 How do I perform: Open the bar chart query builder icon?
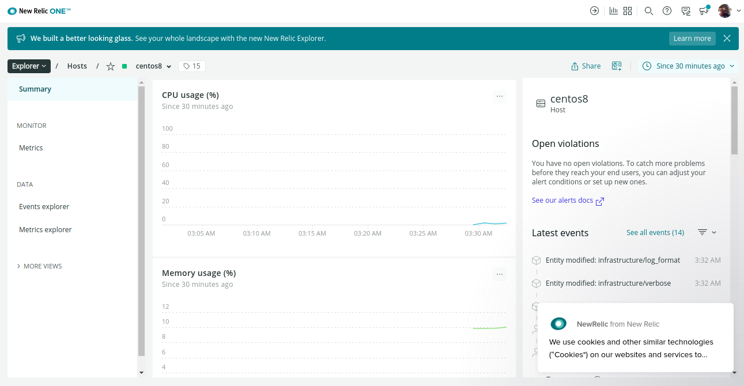614,11
